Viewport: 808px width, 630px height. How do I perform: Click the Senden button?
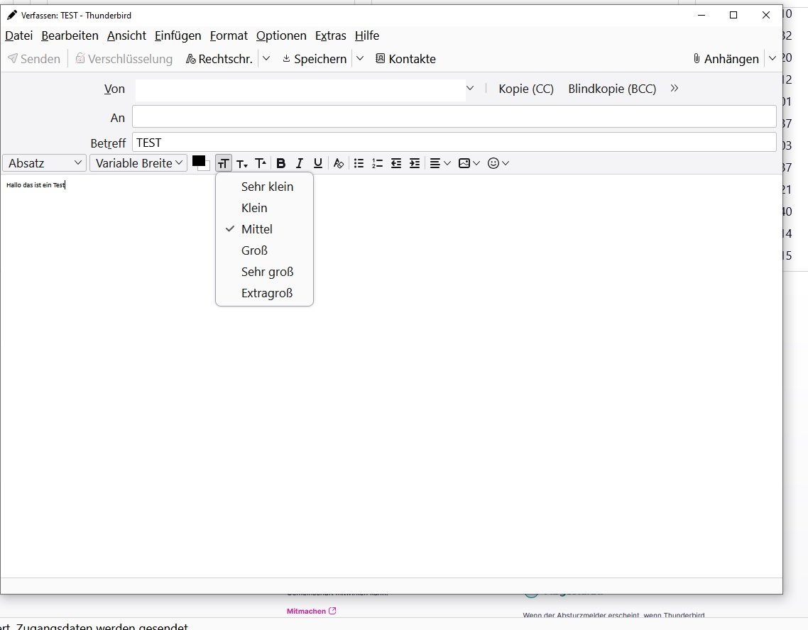(x=34, y=59)
